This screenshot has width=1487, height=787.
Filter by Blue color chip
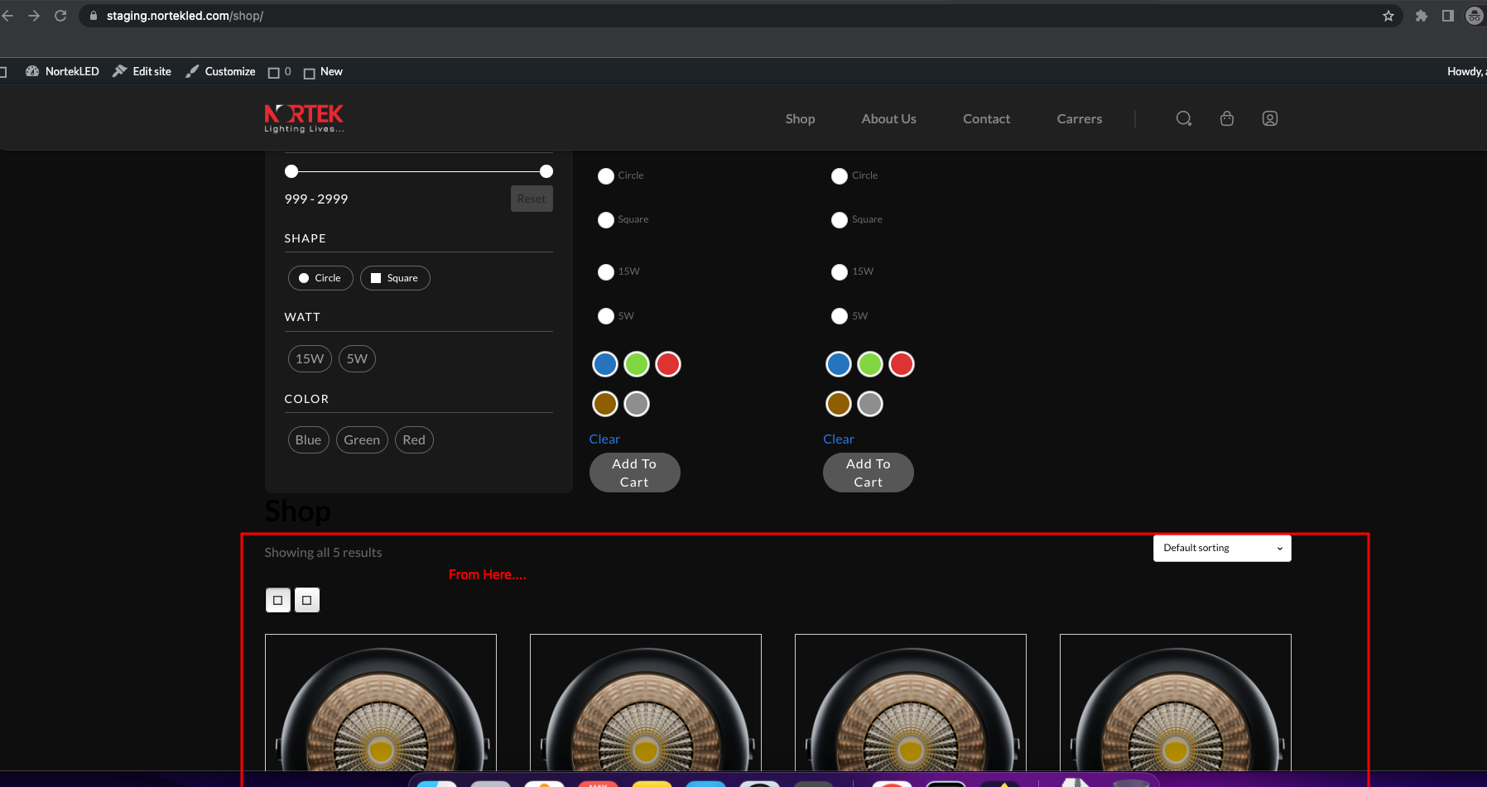pyautogui.click(x=308, y=439)
